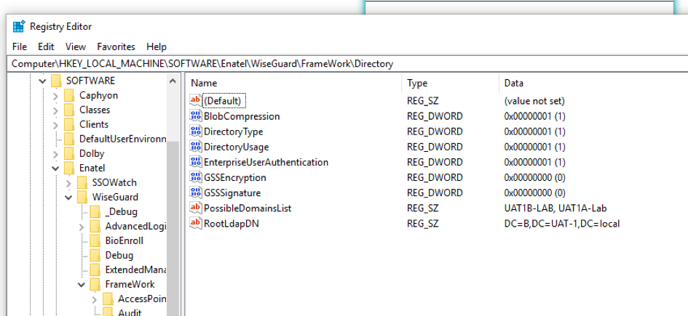Click the data 'DC=B,DC=UAT-1,DC=local'
Image resolution: width=688 pixels, height=316 pixels.
(x=562, y=224)
